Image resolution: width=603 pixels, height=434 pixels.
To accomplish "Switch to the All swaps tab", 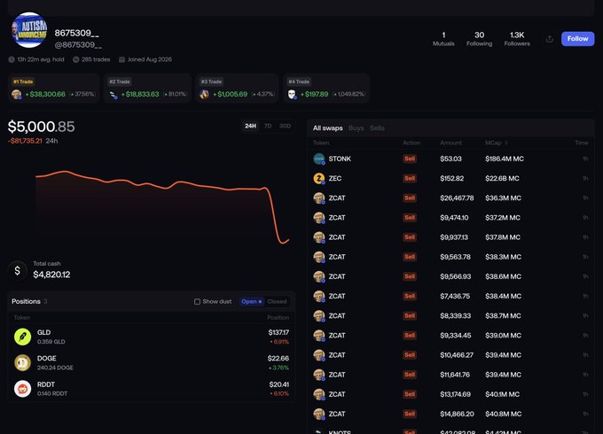I will 327,128.
